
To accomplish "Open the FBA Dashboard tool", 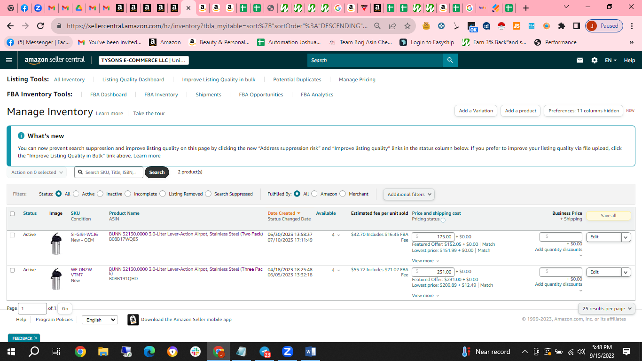I will [x=109, y=94].
